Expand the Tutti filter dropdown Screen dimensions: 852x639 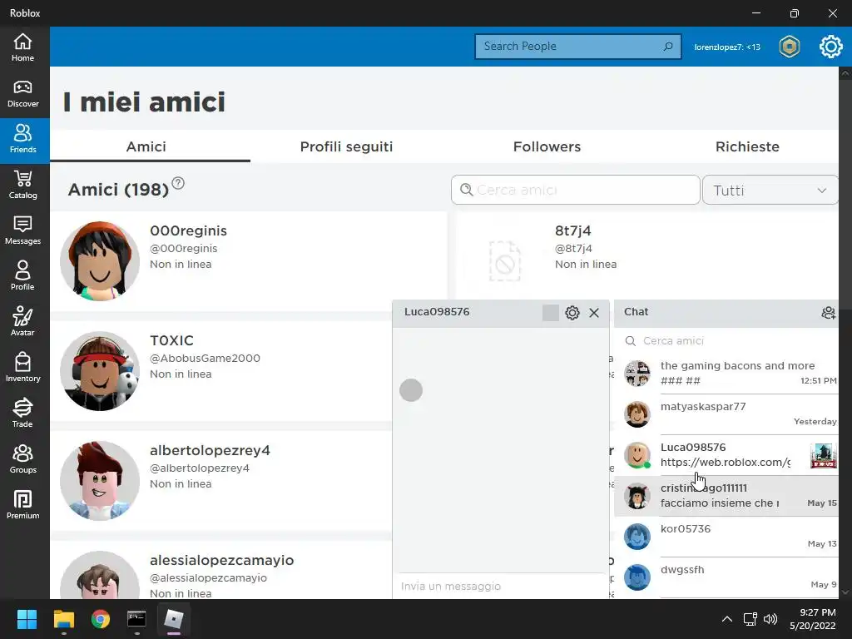click(x=770, y=191)
